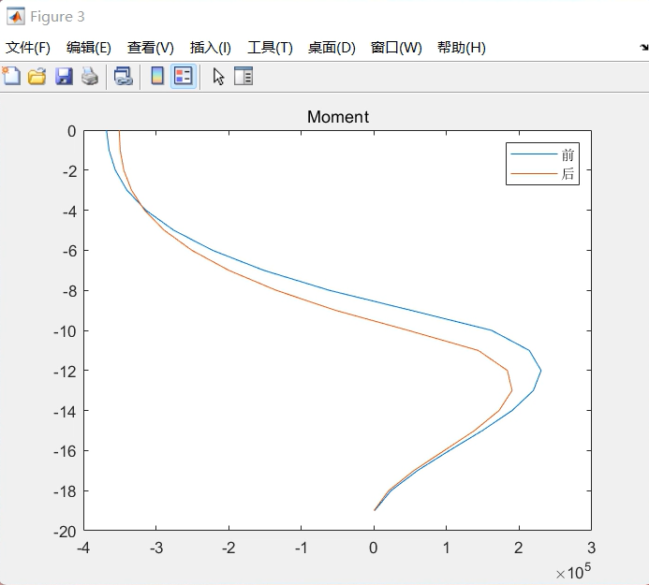Select the Edit Plot arrow tool

(218, 77)
